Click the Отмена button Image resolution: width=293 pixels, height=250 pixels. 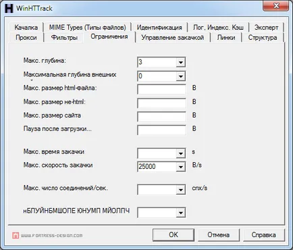218,235
